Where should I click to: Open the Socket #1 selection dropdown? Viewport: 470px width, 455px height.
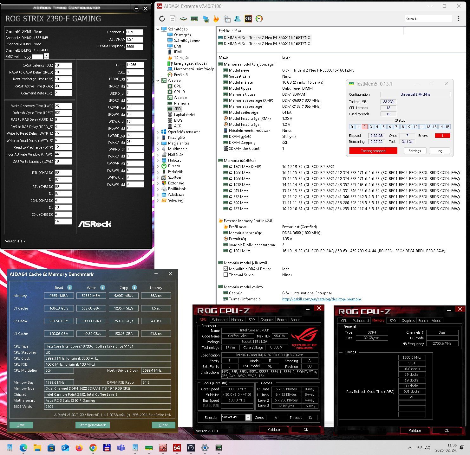coord(248,417)
